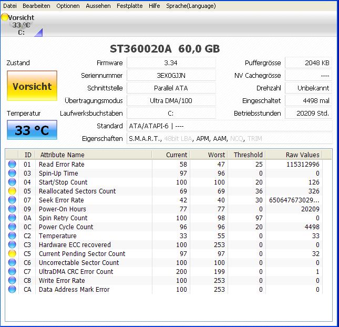Select the Vorsicht drive C: tab
339x327 pixels.
point(21,25)
